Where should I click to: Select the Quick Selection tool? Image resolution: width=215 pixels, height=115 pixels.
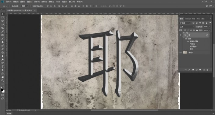2,24
